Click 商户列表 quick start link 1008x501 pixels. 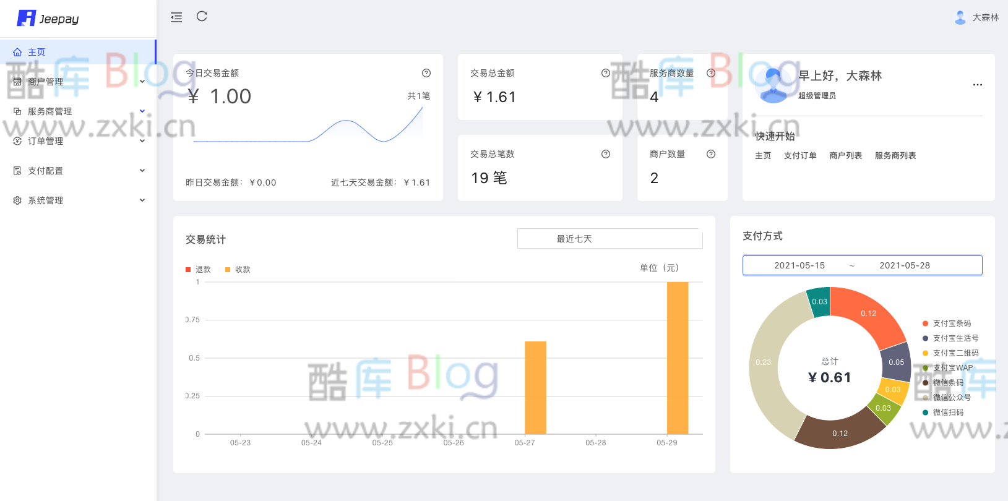click(x=846, y=156)
